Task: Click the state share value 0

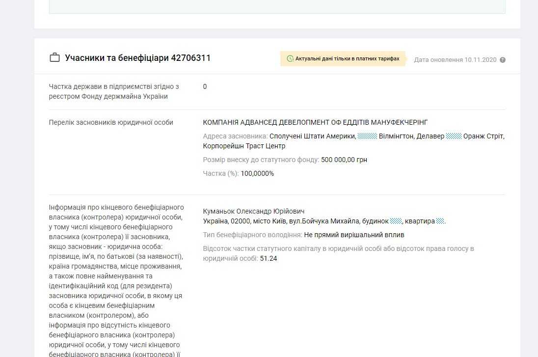Action: pos(205,87)
